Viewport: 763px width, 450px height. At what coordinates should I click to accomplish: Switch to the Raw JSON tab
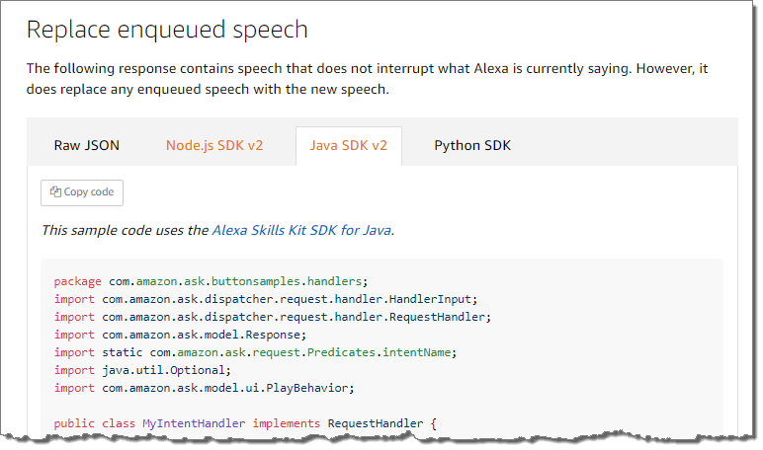click(87, 146)
